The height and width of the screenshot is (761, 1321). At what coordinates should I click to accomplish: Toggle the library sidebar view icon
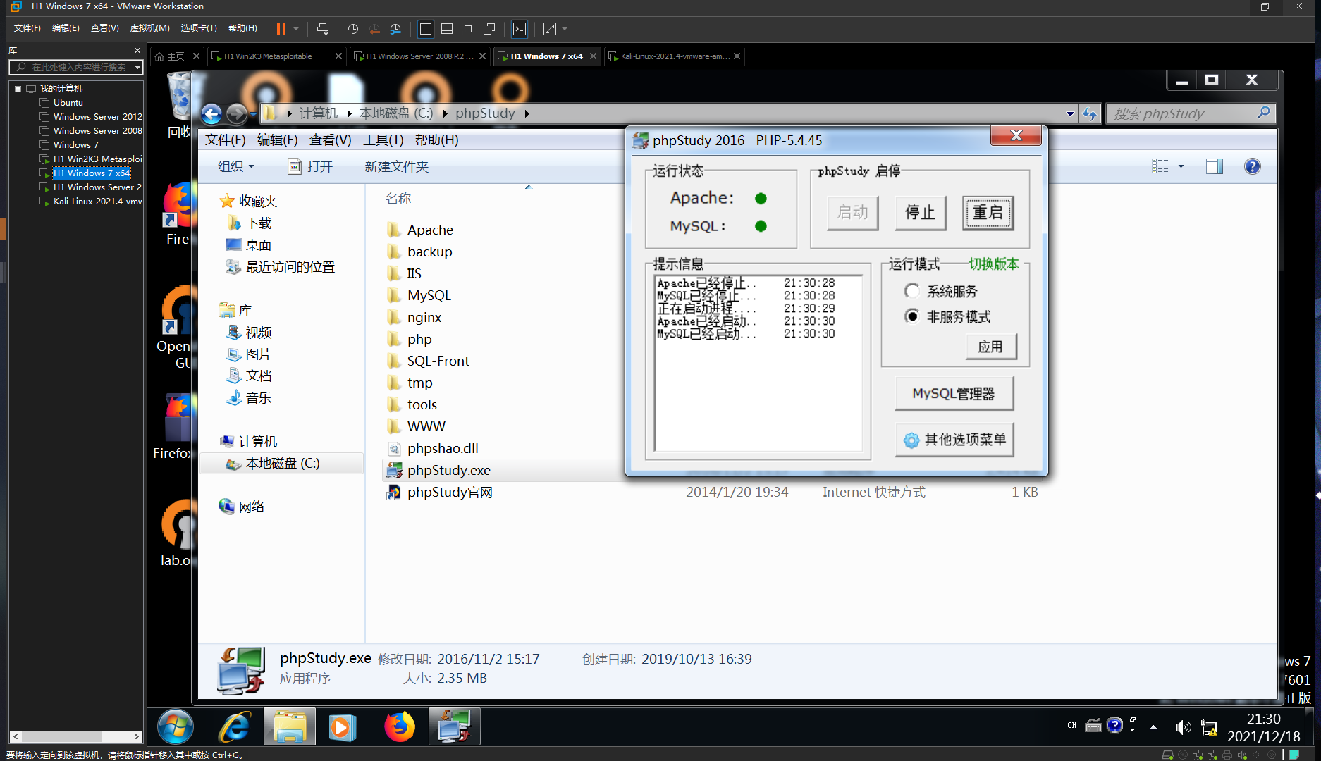pyautogui.click(x=426, y=29)
